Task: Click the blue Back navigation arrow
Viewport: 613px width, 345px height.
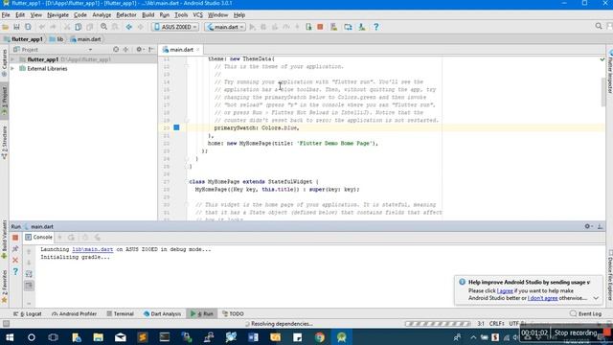Action: tap(128, 27)
